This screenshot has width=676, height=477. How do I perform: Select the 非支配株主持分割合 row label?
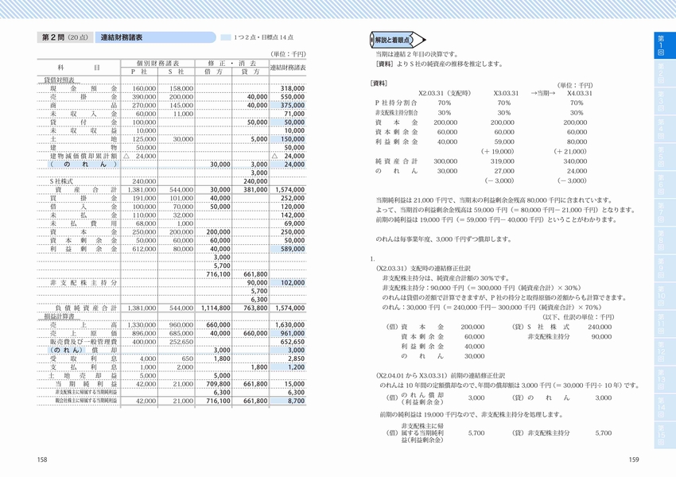pos(396,113)
